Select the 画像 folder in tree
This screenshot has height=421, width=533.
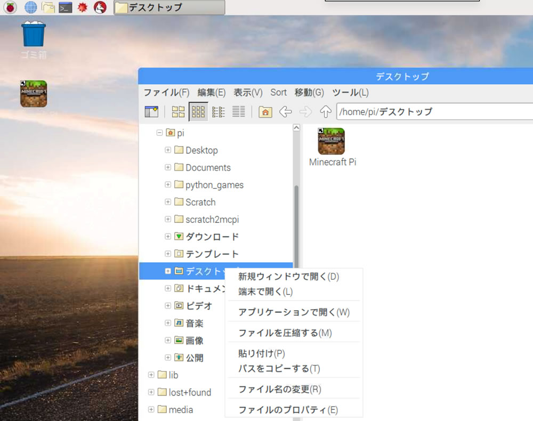[189, 341]
